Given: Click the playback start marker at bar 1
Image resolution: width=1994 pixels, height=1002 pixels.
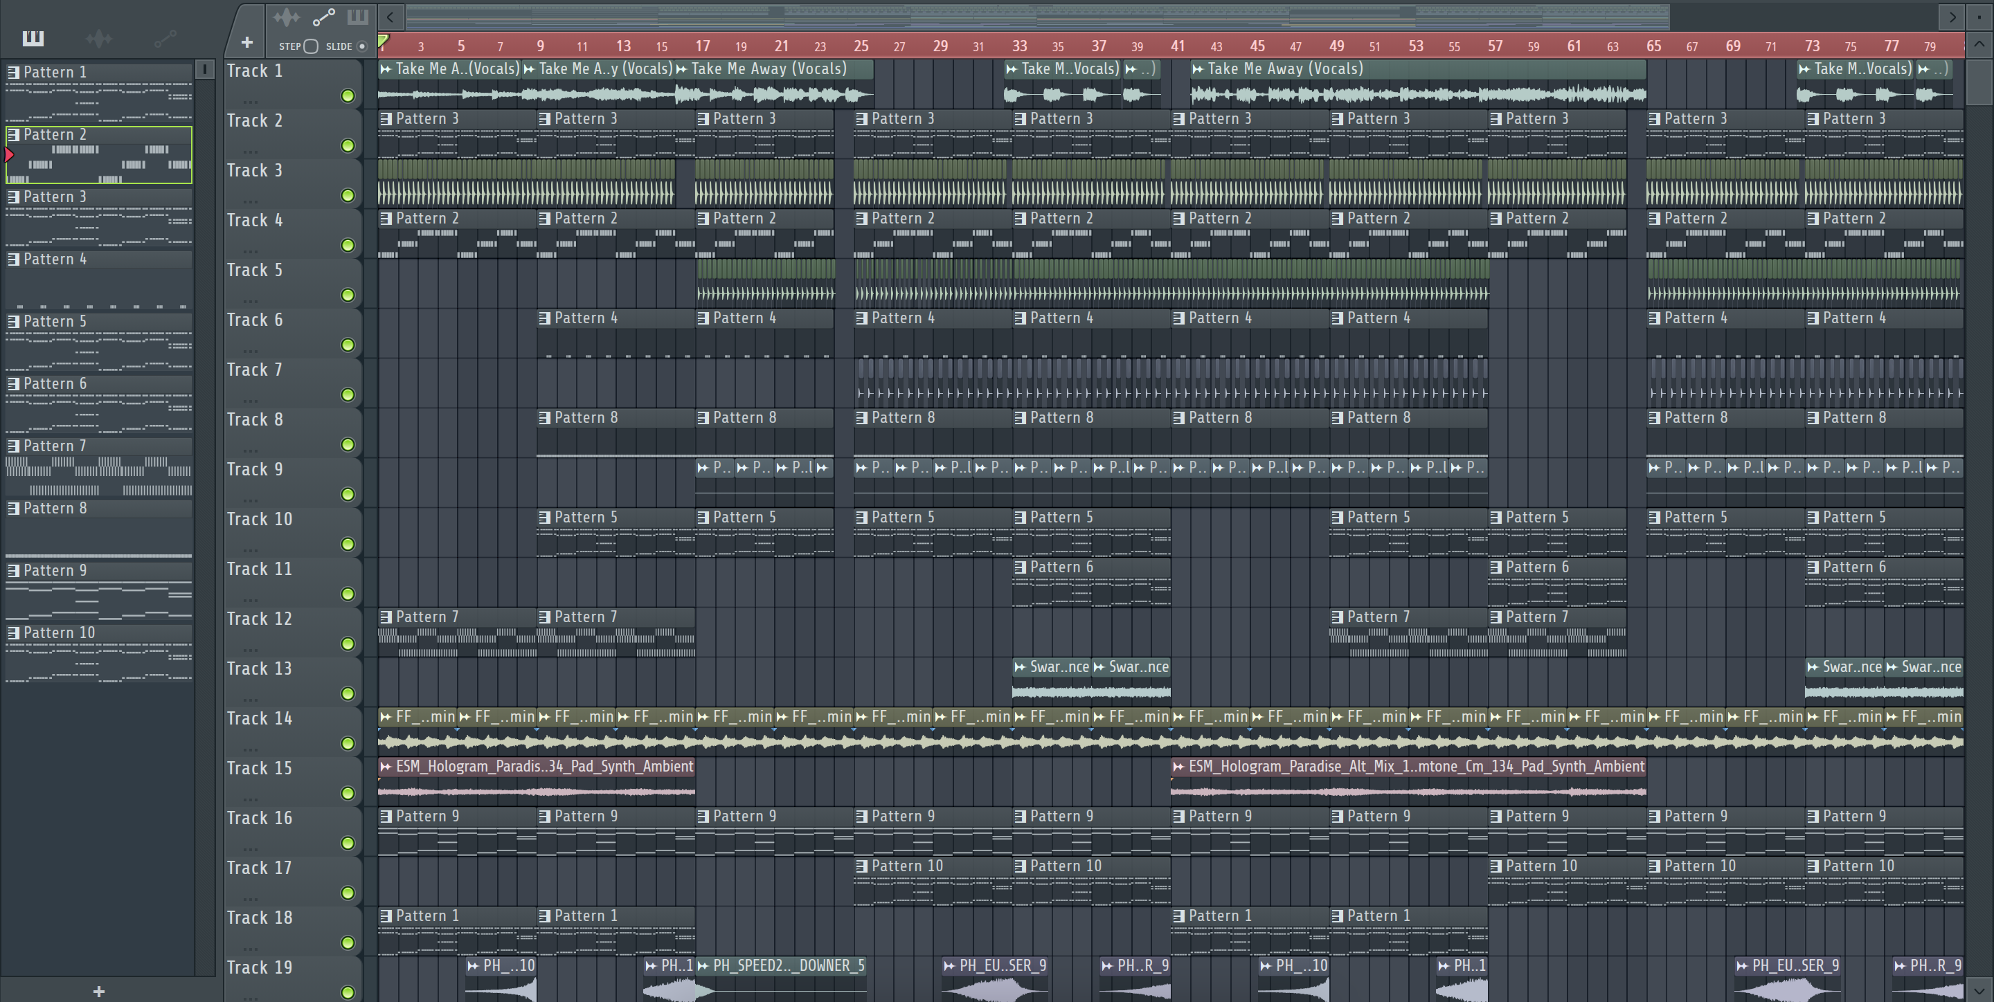Looking at the screenshot, I should point(383,40).
